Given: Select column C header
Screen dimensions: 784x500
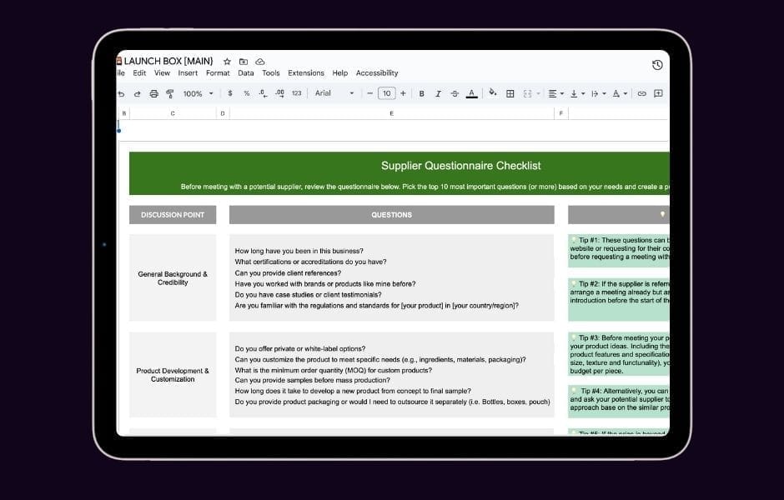Looking at the screenshot, I should point(173,113).
